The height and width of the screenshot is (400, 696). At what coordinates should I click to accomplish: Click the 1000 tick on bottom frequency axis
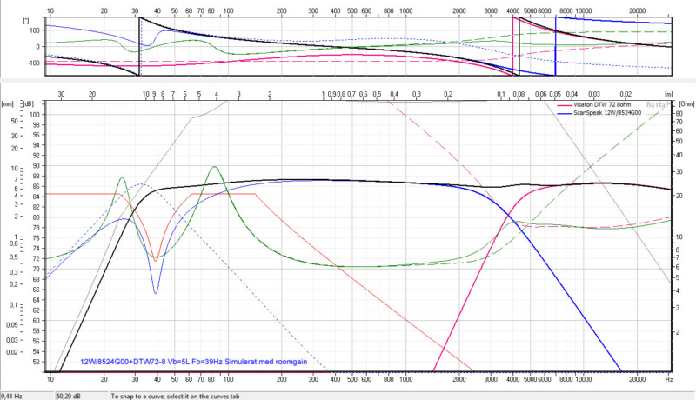click(x=406, y=380)
